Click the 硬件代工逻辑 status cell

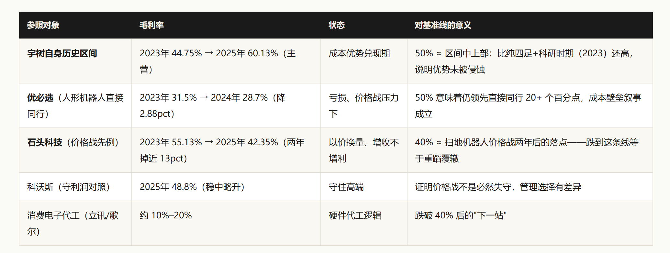coord(364,223)
